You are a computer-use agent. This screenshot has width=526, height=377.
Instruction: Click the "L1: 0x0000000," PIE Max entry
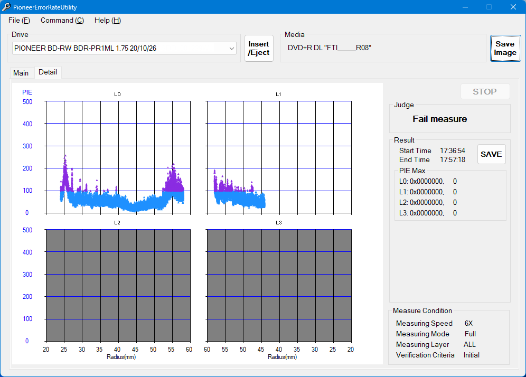[x=421, y=192]
